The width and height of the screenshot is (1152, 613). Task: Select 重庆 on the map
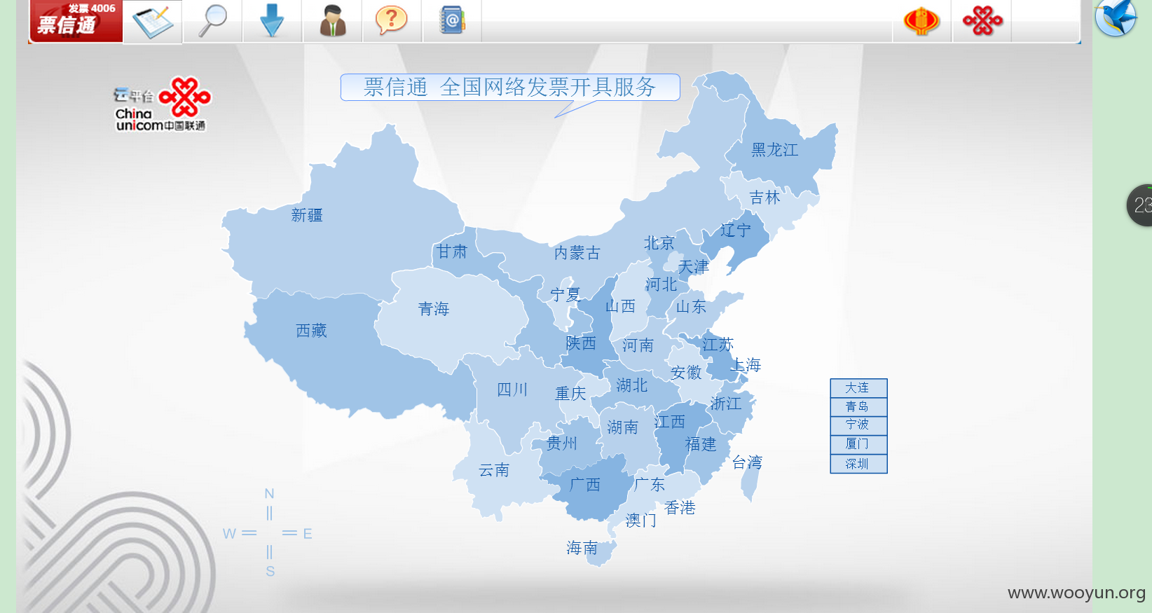point(570,394)
